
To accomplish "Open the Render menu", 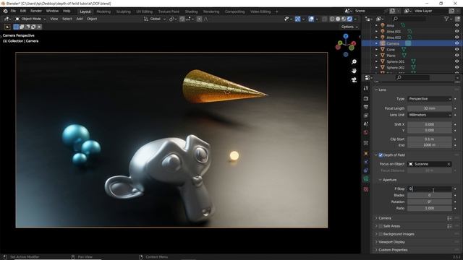I will [x=36, y=11].
